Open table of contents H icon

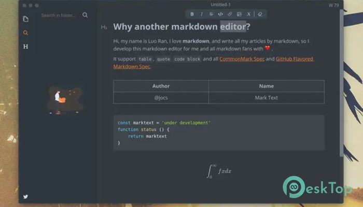26,47
